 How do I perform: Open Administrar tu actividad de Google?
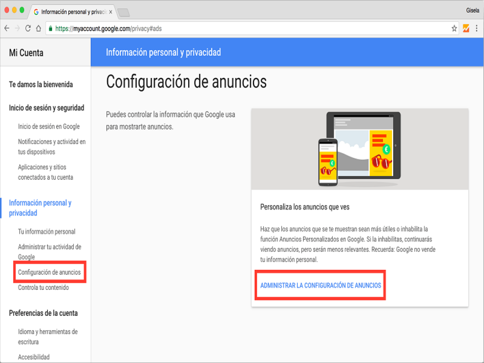tap(49, 251)
